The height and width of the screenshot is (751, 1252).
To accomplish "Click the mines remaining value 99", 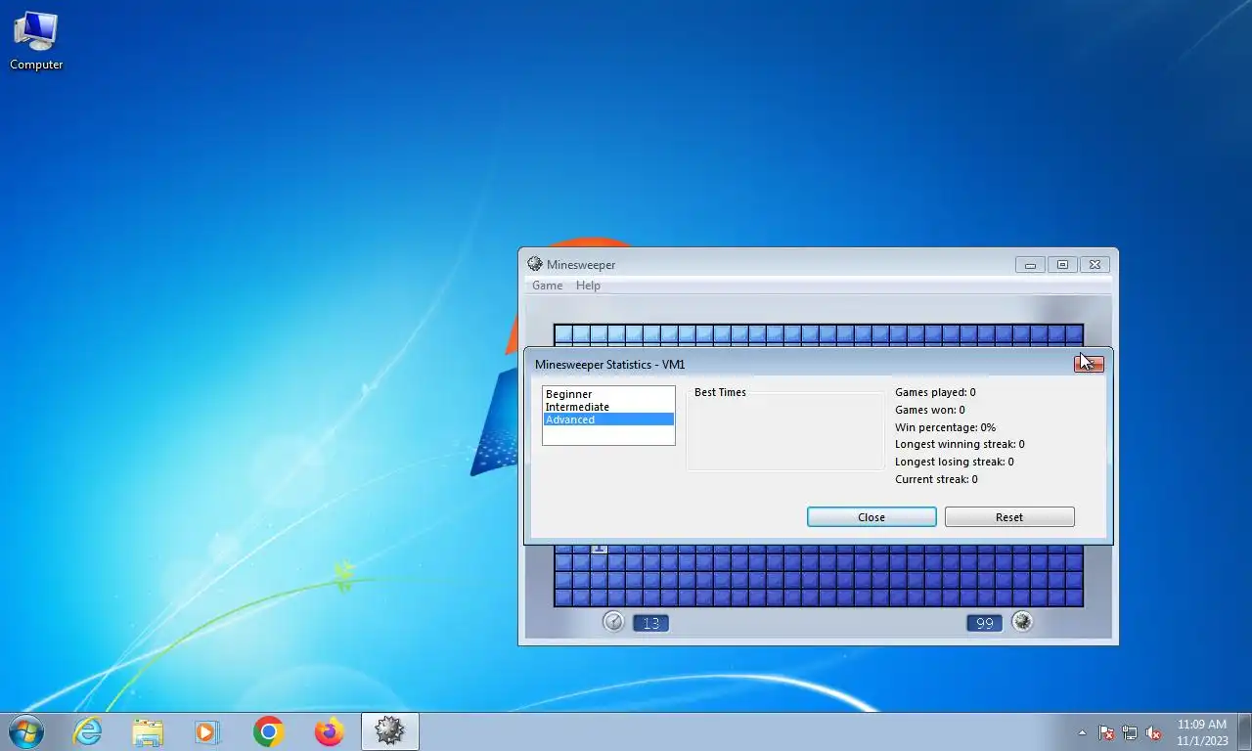I will [x=985, y=623].
